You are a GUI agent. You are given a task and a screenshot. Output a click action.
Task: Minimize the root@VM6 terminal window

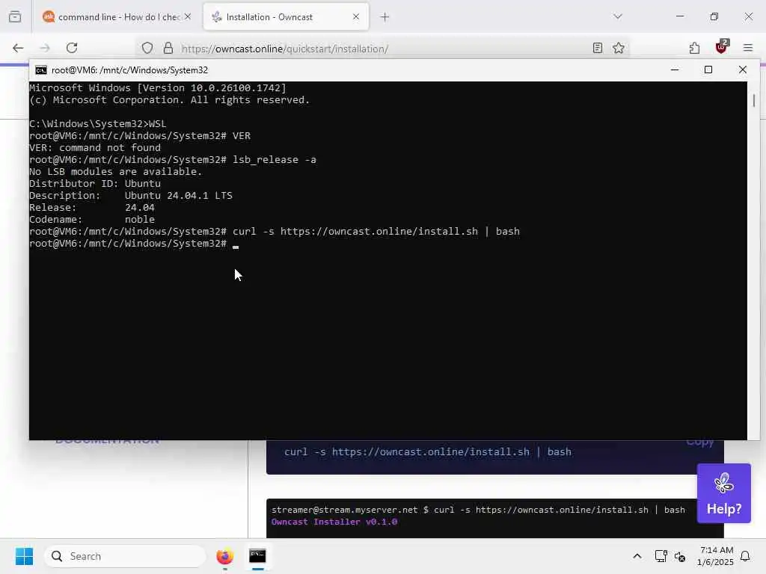675,70
